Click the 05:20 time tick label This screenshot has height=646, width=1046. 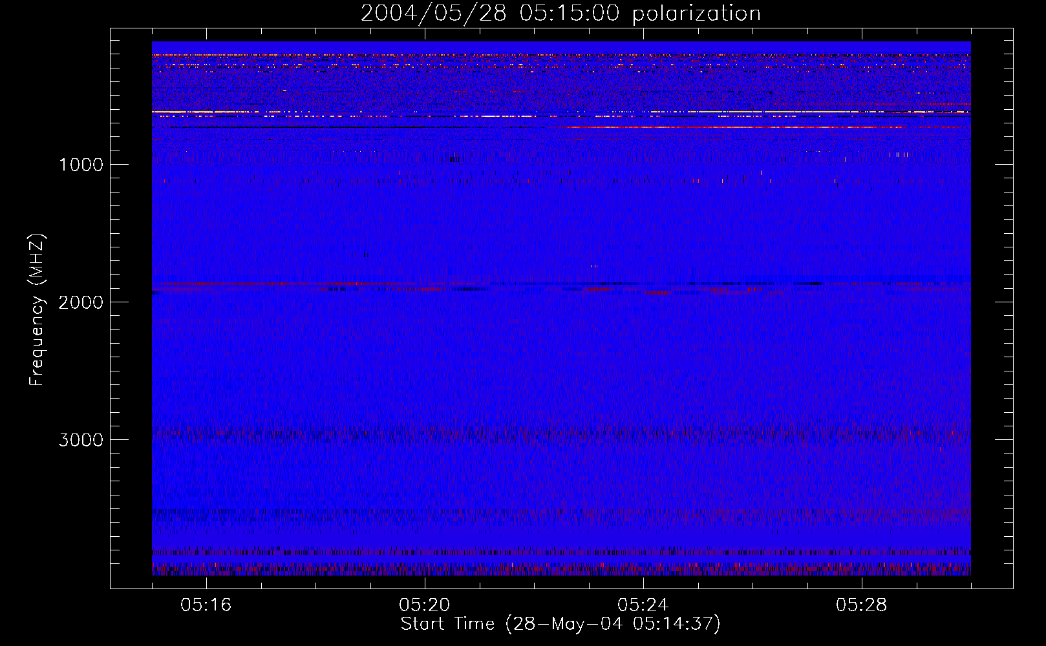425,605
